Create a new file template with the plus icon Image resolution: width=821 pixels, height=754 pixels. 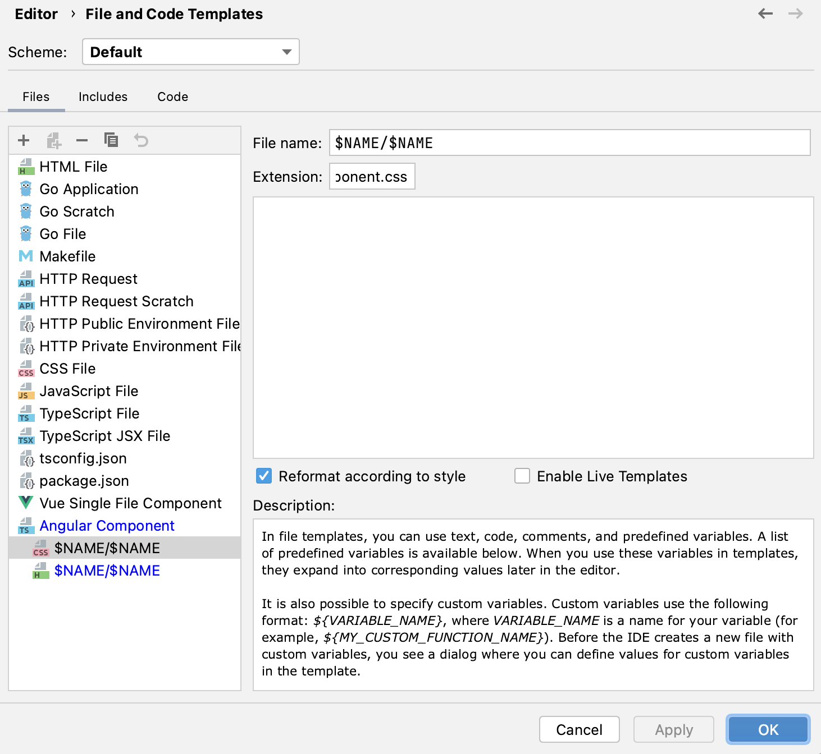[24, 140]
